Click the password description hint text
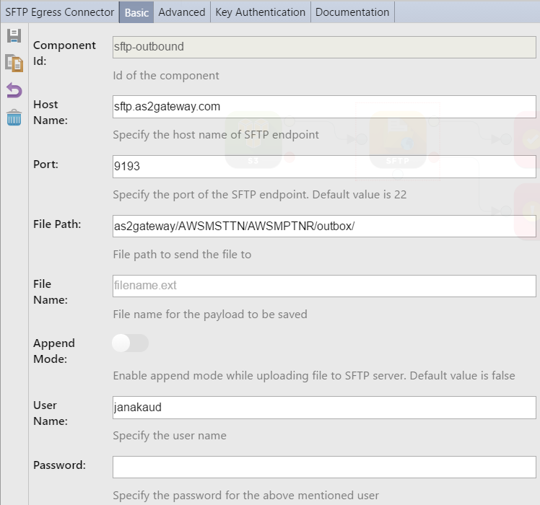 pyautogui.click(x=246, y=496)
